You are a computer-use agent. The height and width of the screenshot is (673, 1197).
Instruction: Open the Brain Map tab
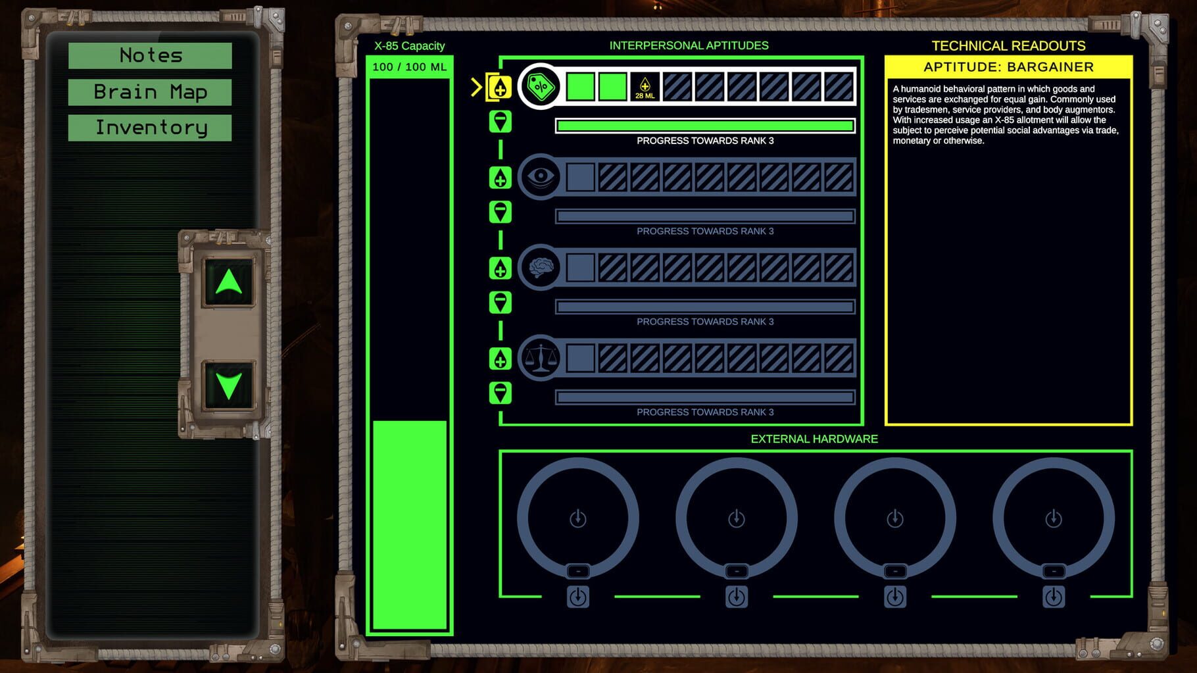[150, 92]
